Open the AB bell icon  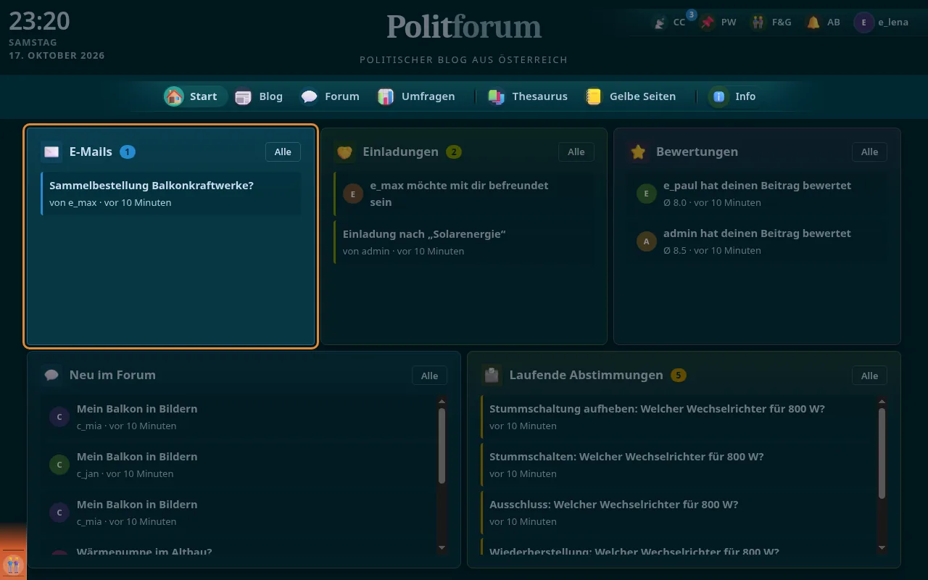[813, 22]
